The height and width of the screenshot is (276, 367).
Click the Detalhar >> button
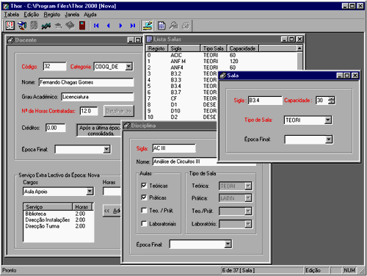click(x=119, y=111)
